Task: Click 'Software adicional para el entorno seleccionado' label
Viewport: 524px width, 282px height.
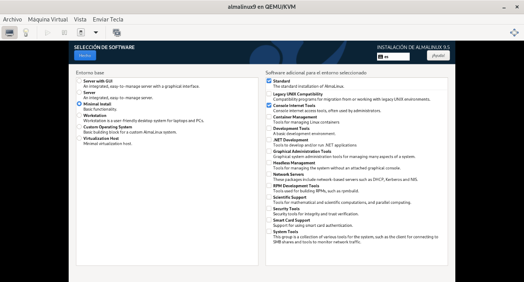Action: 316,72
